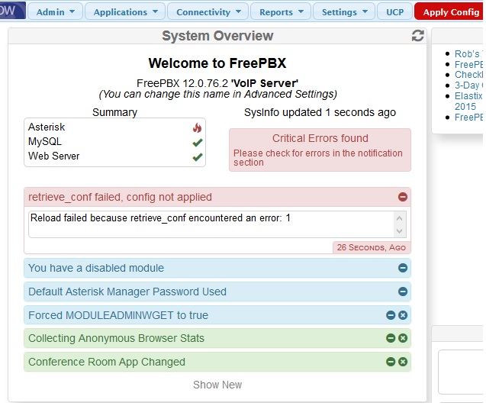
Task: Collapse Conference Room App Changed notification
Action: click(391, 362)
